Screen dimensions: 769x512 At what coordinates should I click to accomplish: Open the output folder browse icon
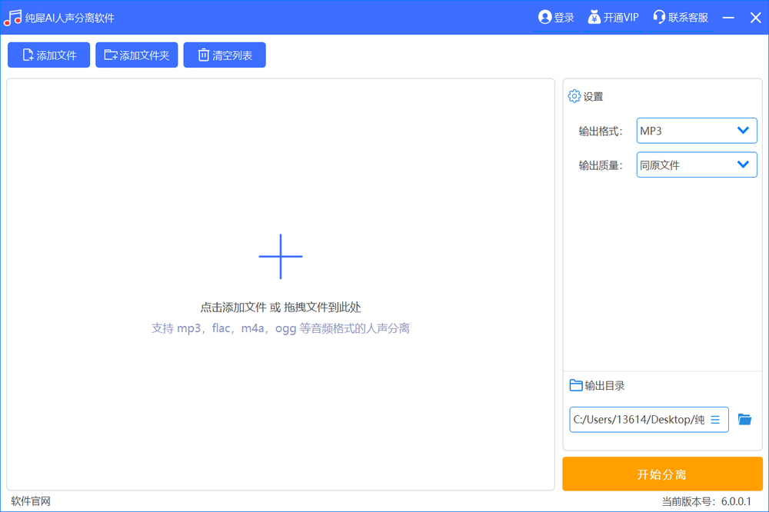744,419
